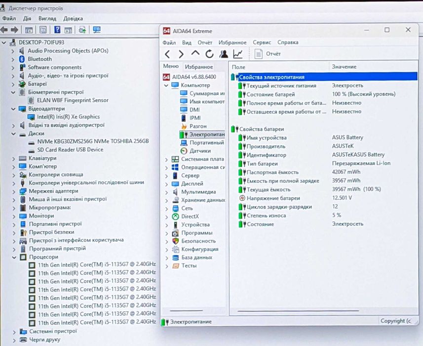The image size is (423, 346).
Task: Refresh the AIDA64 page
Action: coord(209,54)
